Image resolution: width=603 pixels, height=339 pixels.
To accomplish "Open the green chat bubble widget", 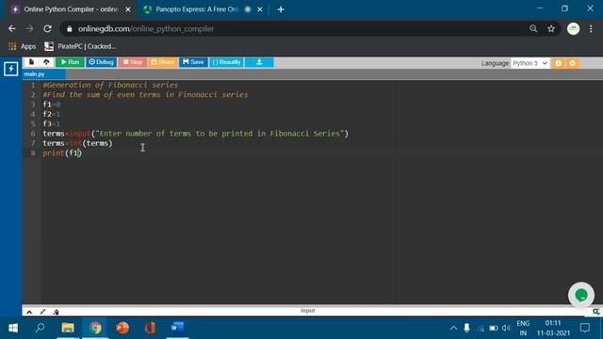I will point(581,295).
